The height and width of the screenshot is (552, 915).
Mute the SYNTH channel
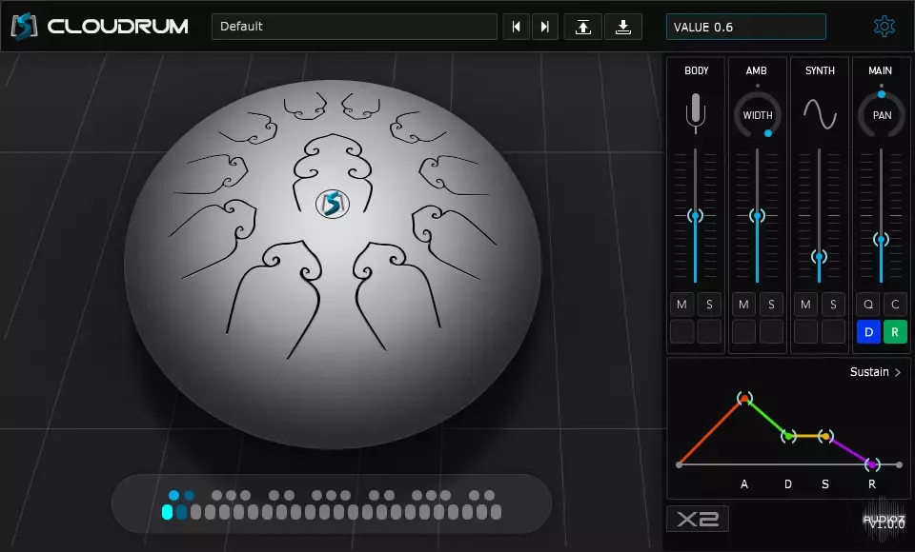pos(805,305)
